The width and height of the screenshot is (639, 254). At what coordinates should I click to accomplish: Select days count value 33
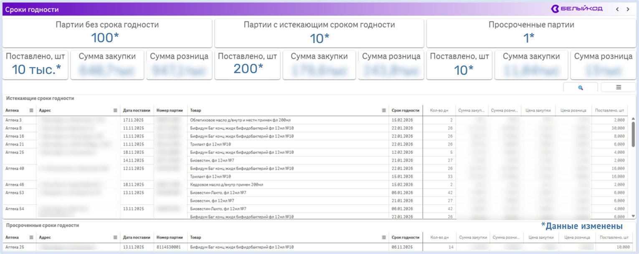pyautogui.click(x=439, y=176)
